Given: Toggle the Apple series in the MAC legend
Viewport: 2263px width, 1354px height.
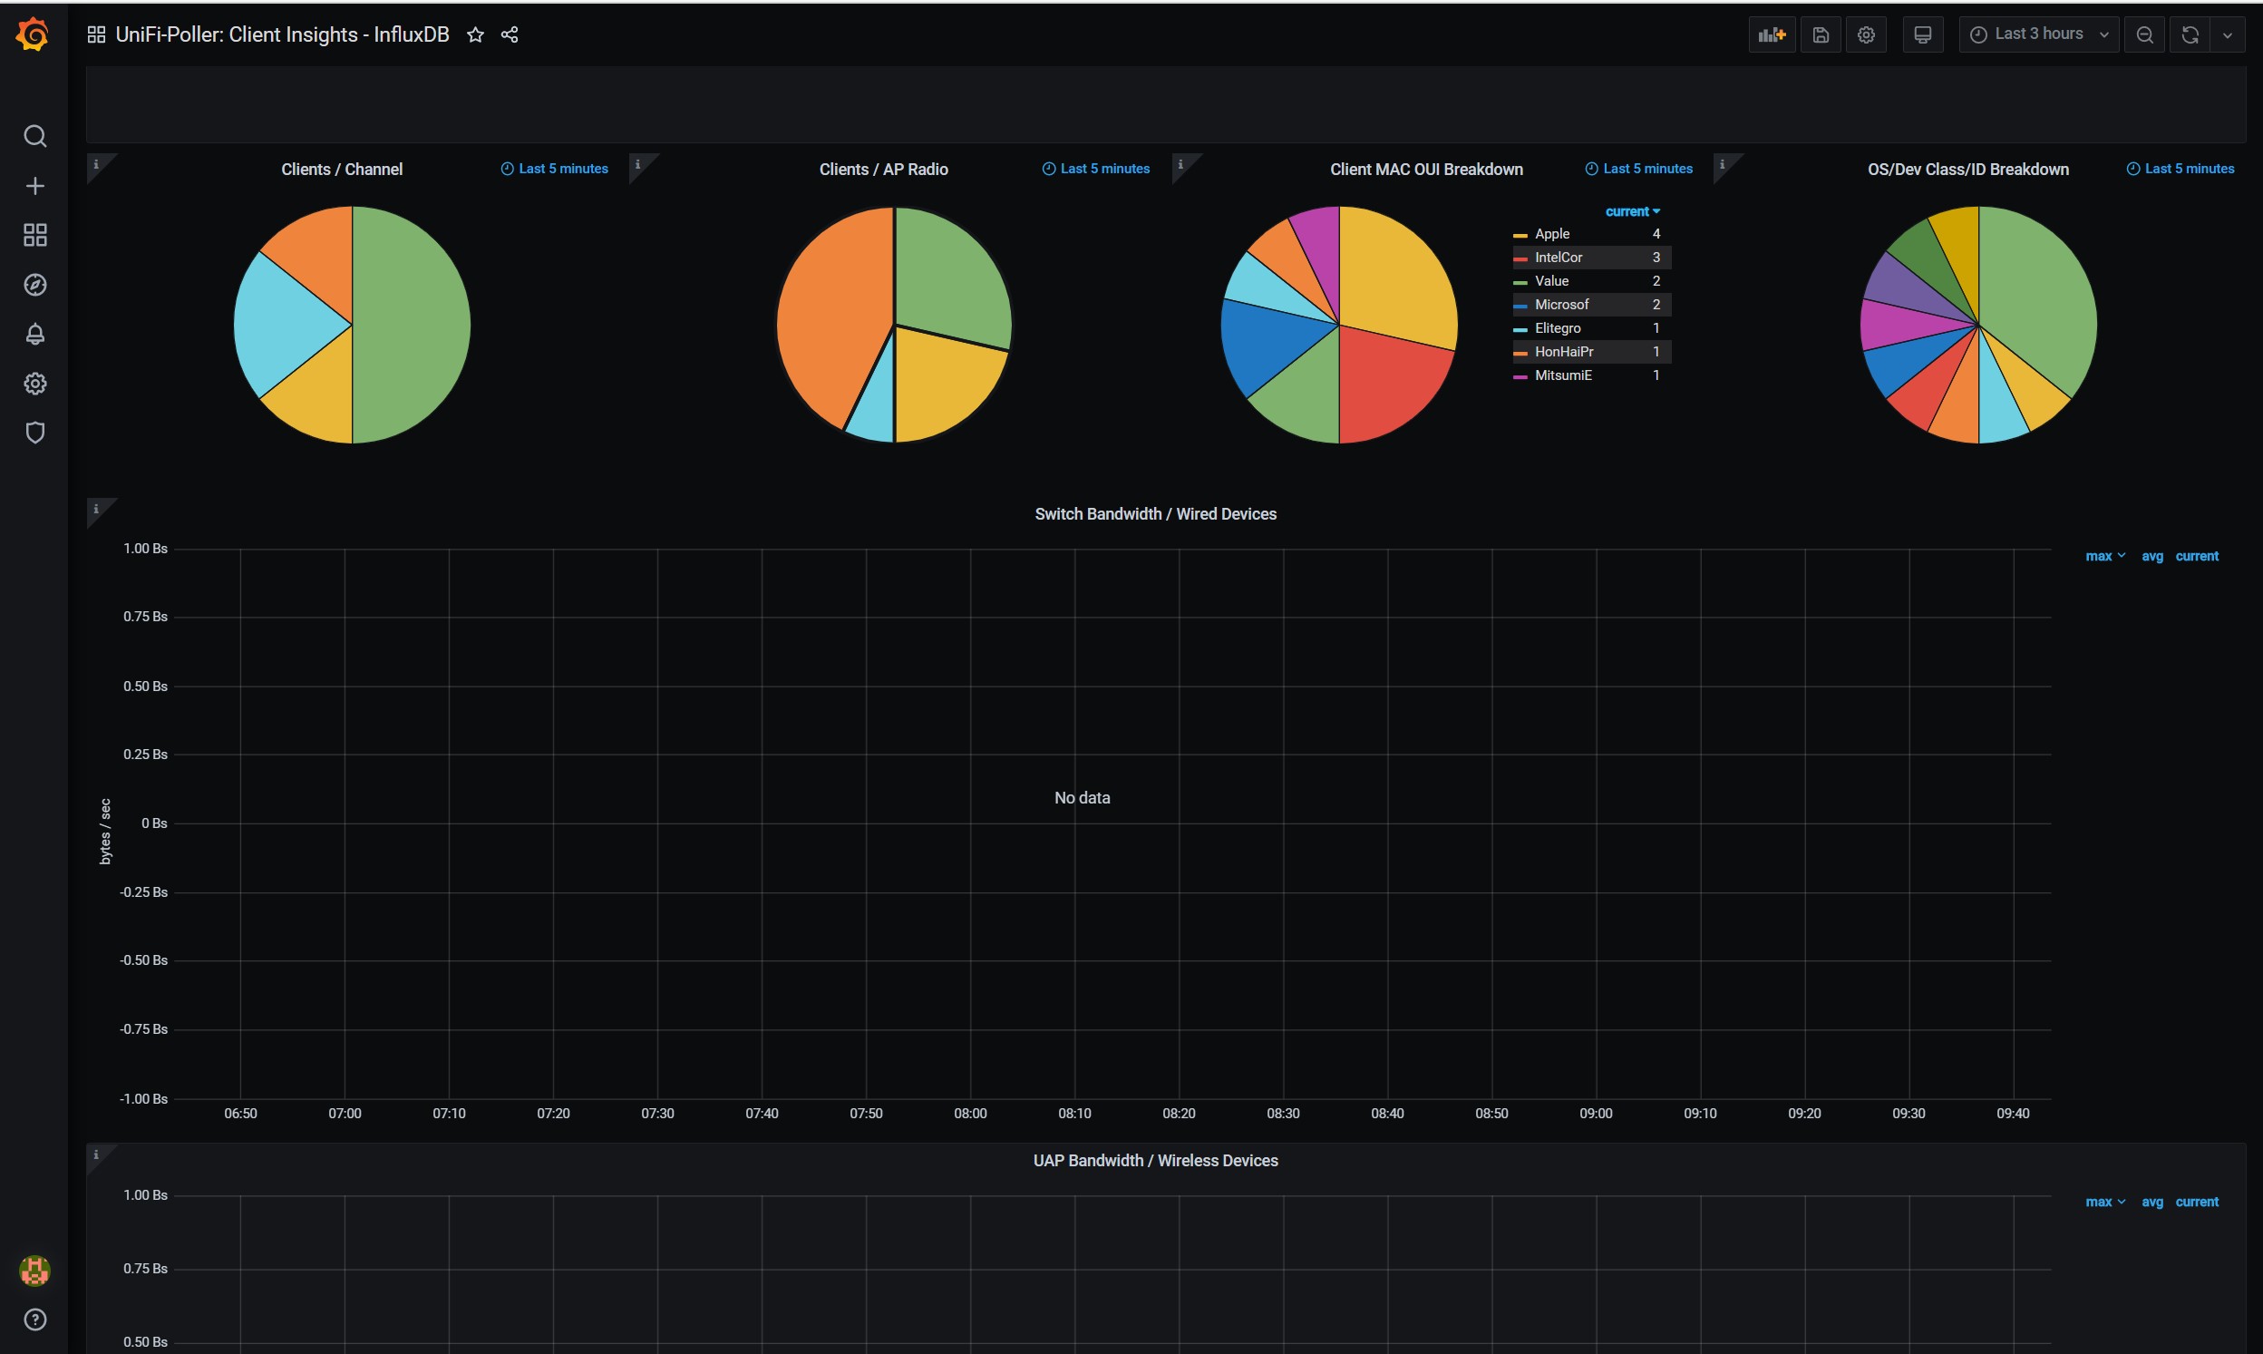Looking at the screenshot, I should point(1550,234).
